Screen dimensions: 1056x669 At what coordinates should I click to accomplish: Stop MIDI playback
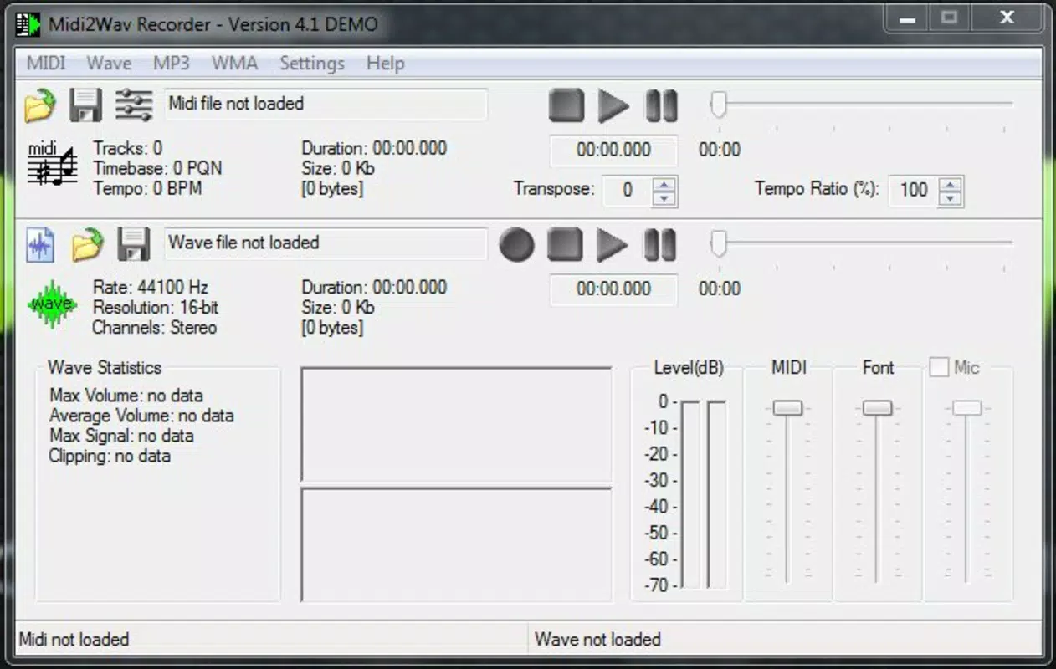click(566, 106)
